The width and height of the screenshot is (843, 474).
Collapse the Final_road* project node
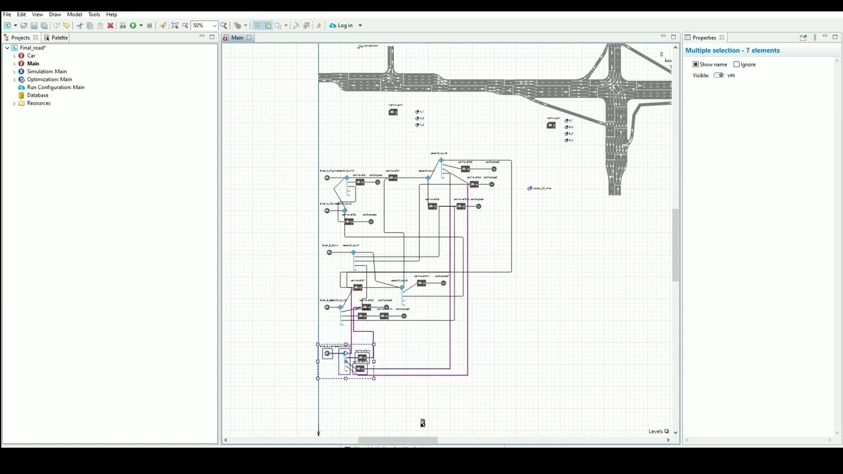(x=7, y=48)
